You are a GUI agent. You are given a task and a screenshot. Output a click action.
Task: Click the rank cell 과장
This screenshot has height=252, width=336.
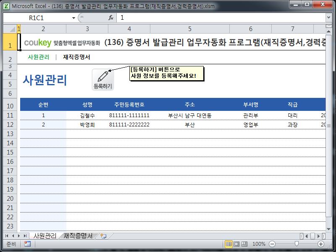[x=292, y=125]
